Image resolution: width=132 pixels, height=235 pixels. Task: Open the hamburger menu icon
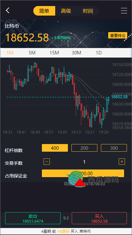[124, 10]
